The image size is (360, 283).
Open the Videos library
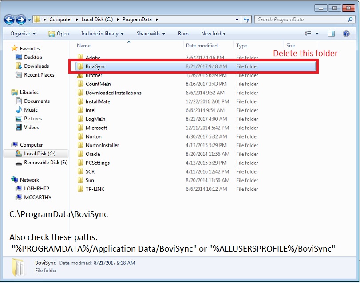click(31, 128)
